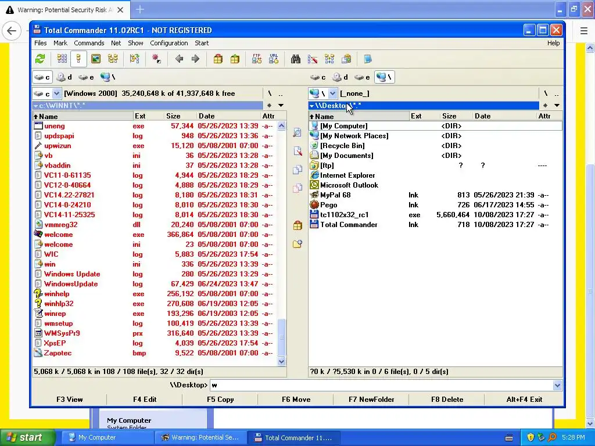Image resolution: width=595 pixels, height=446 pixels.
Task: Toggle thumbnail view picture icon
Action: (x=96, y=59)
